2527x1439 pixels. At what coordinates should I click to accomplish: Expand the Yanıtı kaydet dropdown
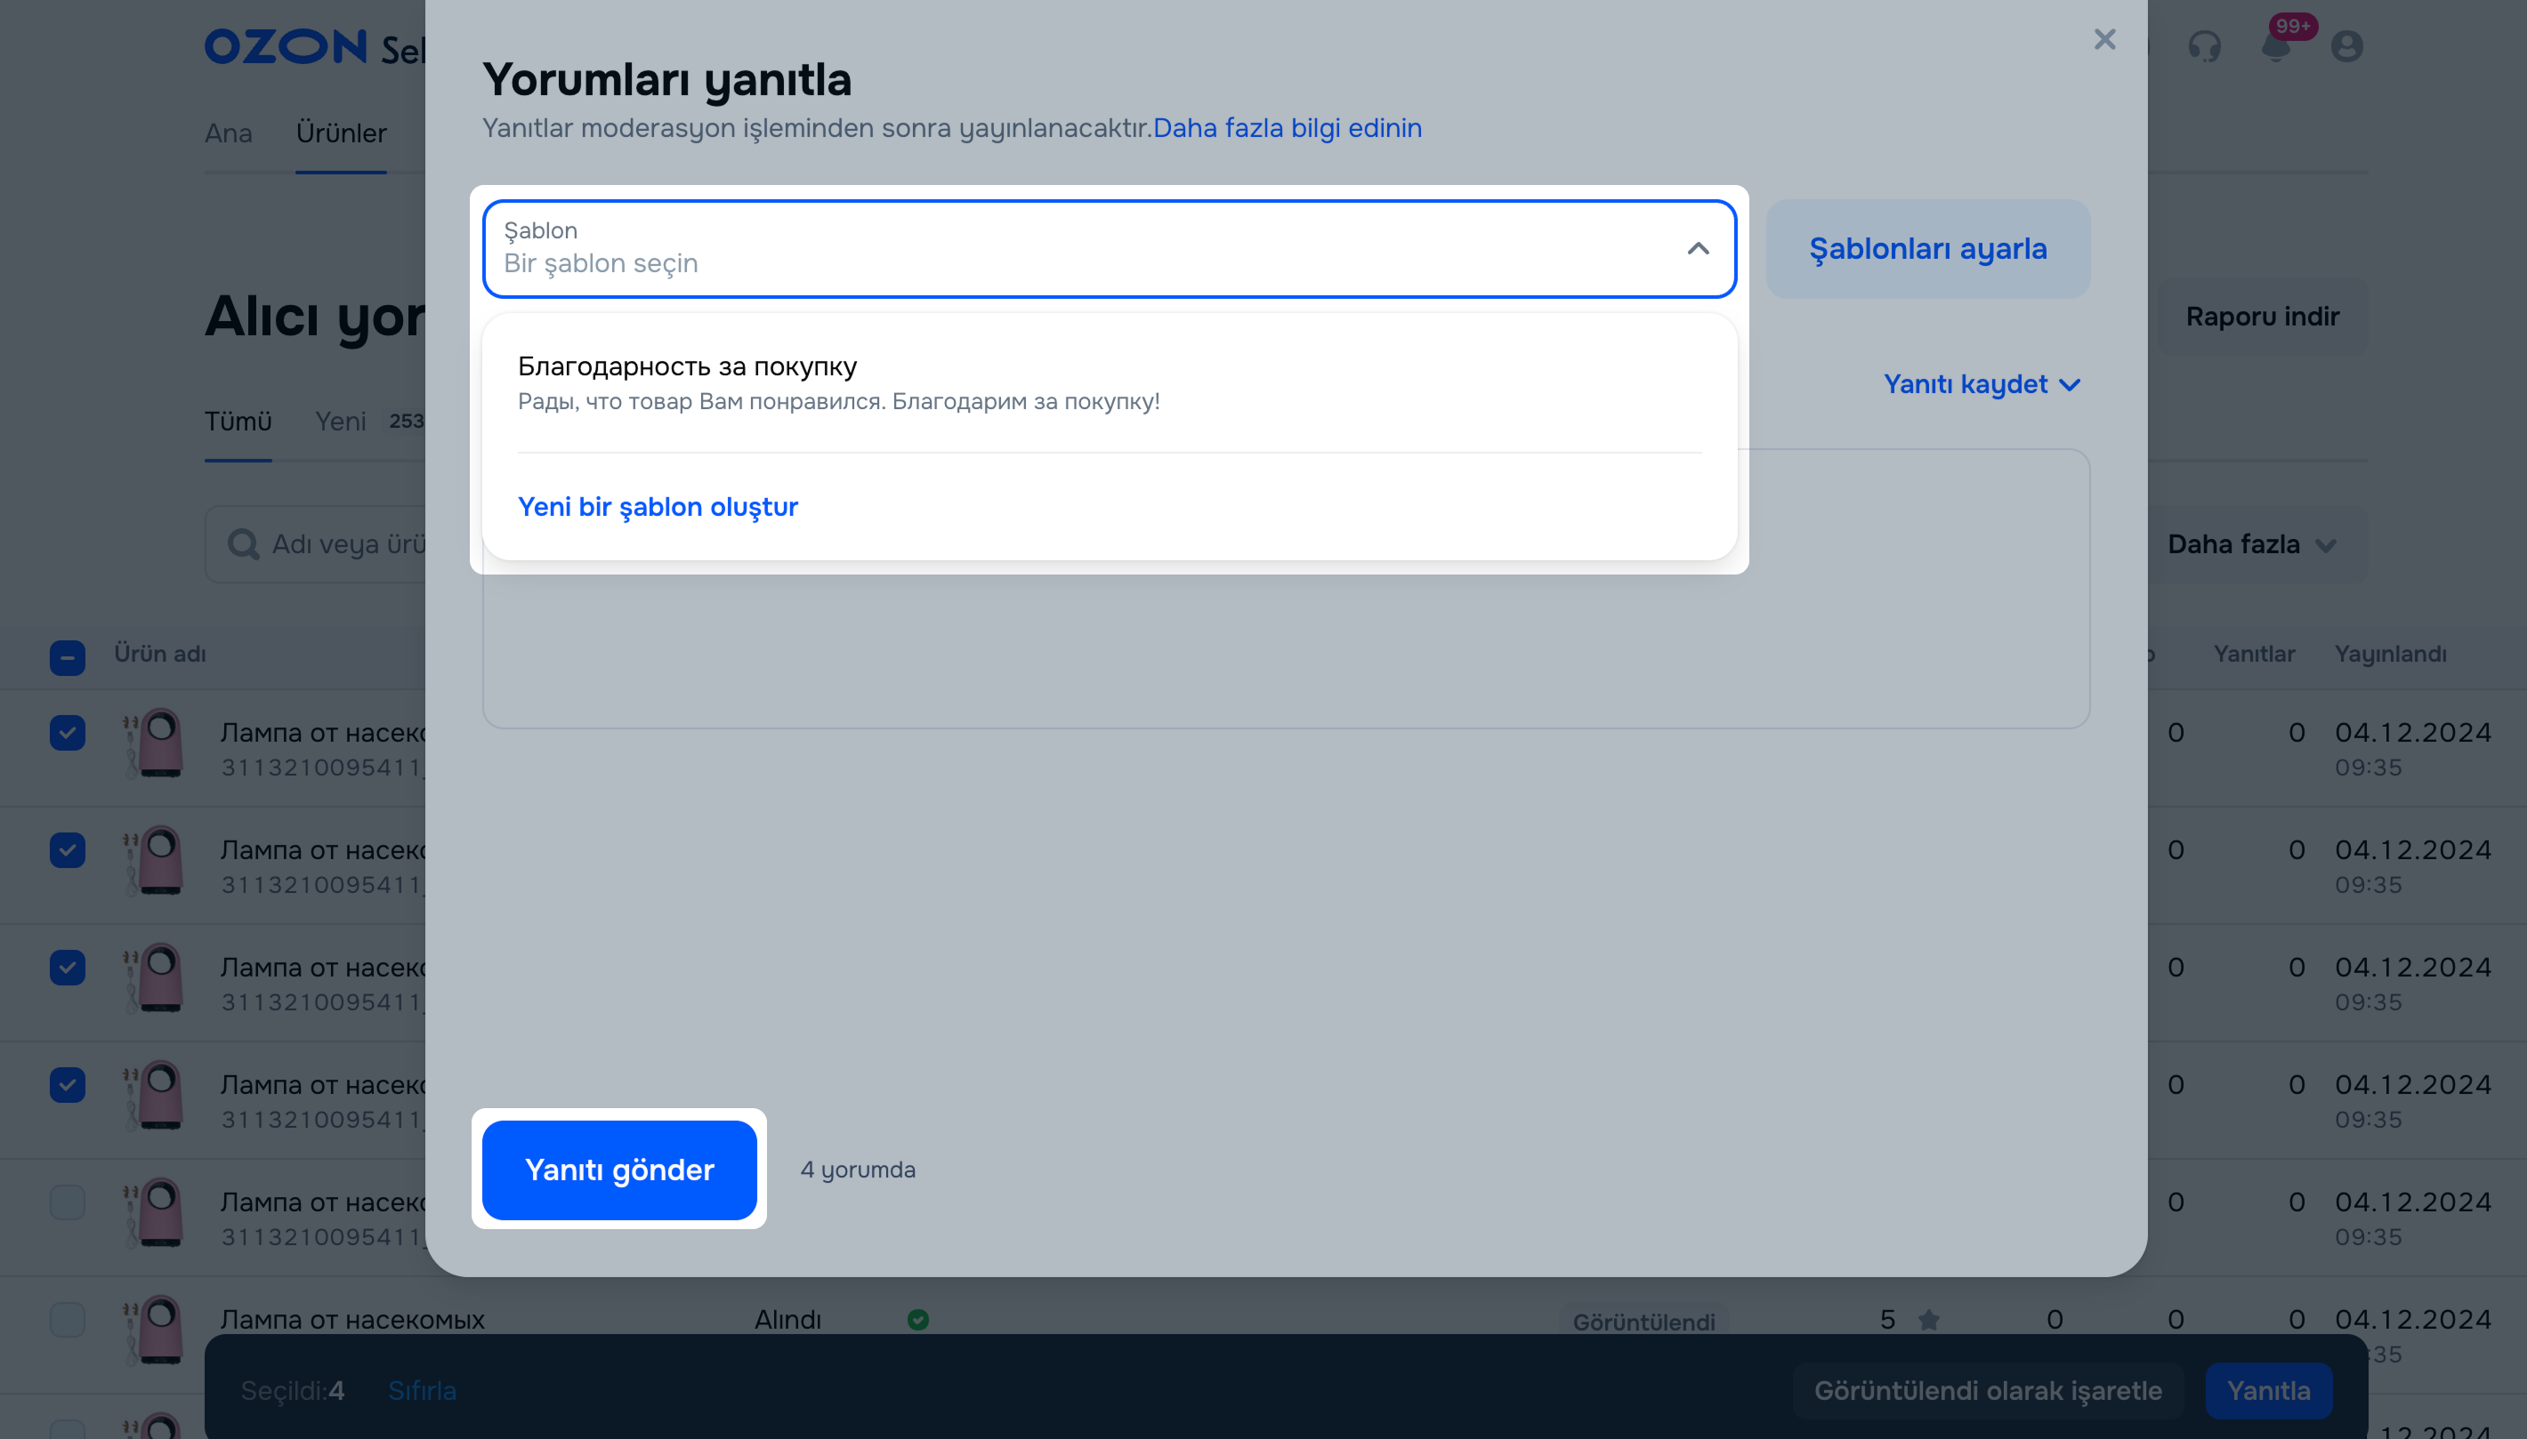tap(1982, 384)
